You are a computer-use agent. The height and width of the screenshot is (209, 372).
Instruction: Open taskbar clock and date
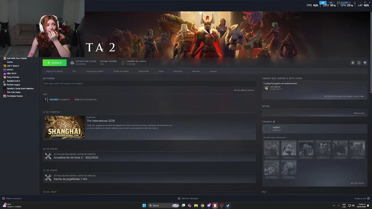point(362,206)
